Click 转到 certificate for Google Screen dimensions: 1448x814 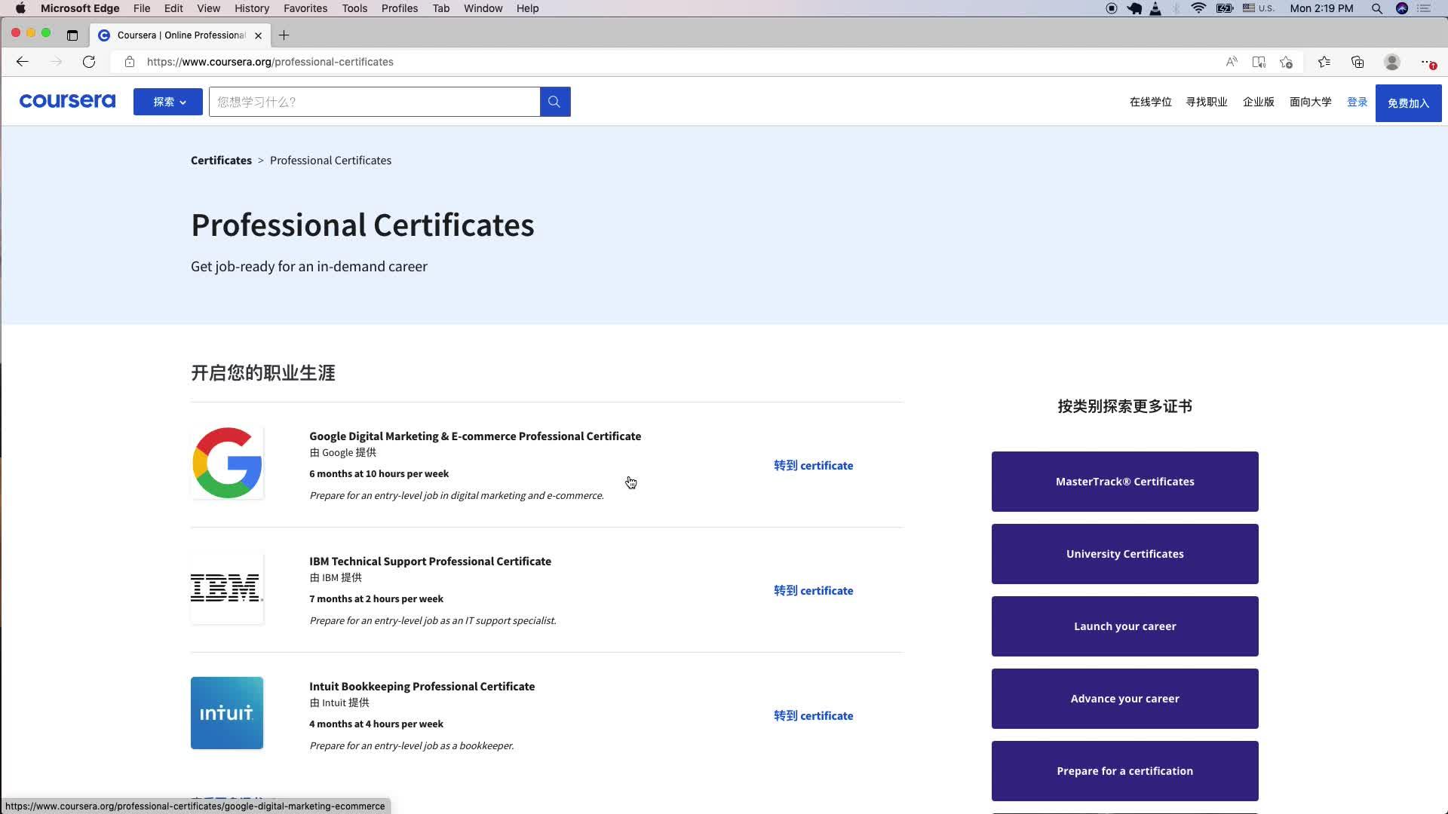pyautogui.click(x=813, y=466)
